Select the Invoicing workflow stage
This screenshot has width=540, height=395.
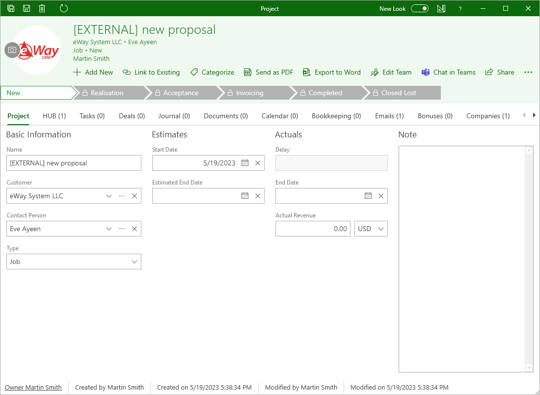[x=256, y=93]
